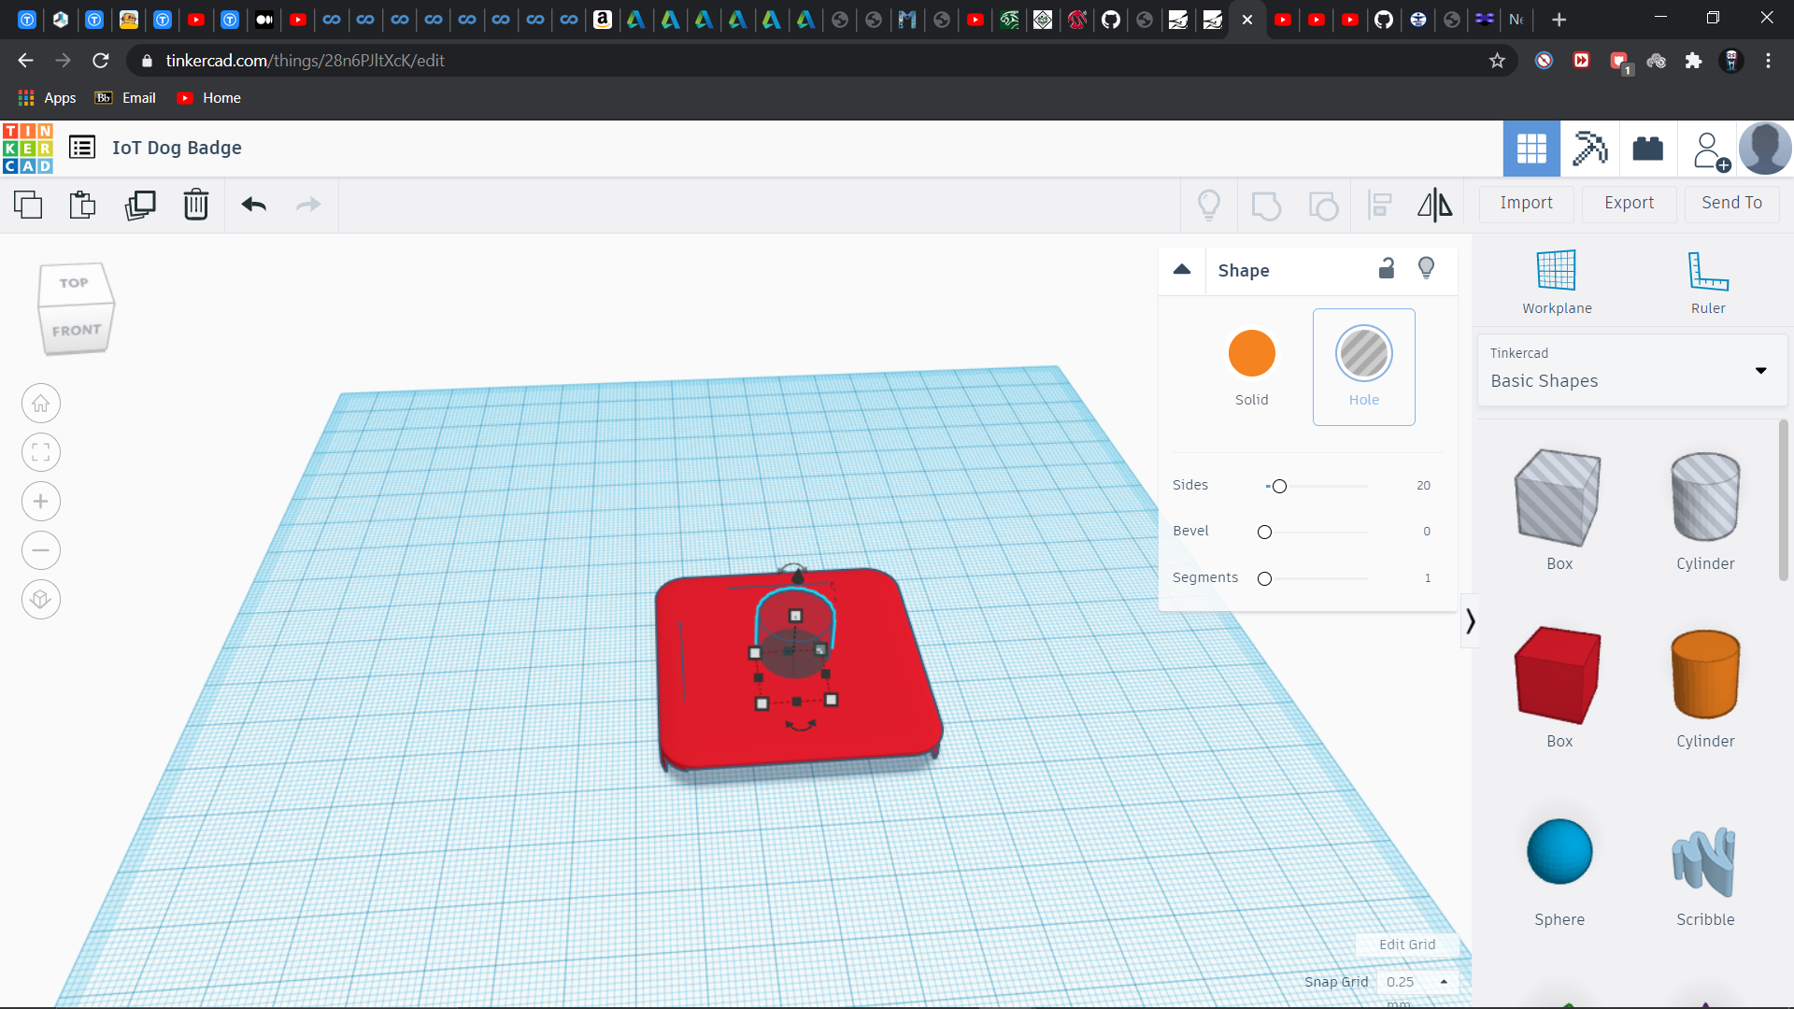The image size is (1794, 1009).
Task: Click the Undo arrow
Action: (x=253, y=205)
